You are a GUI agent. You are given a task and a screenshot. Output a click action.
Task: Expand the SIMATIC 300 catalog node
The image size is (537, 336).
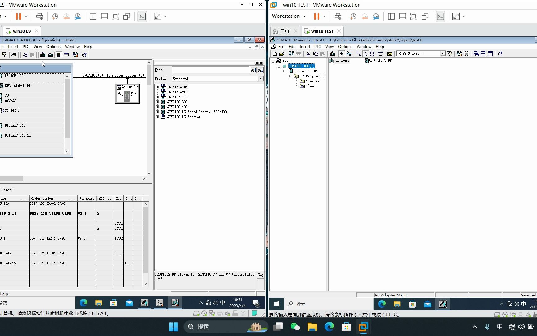pyautogui.click(x=158, y=102)
